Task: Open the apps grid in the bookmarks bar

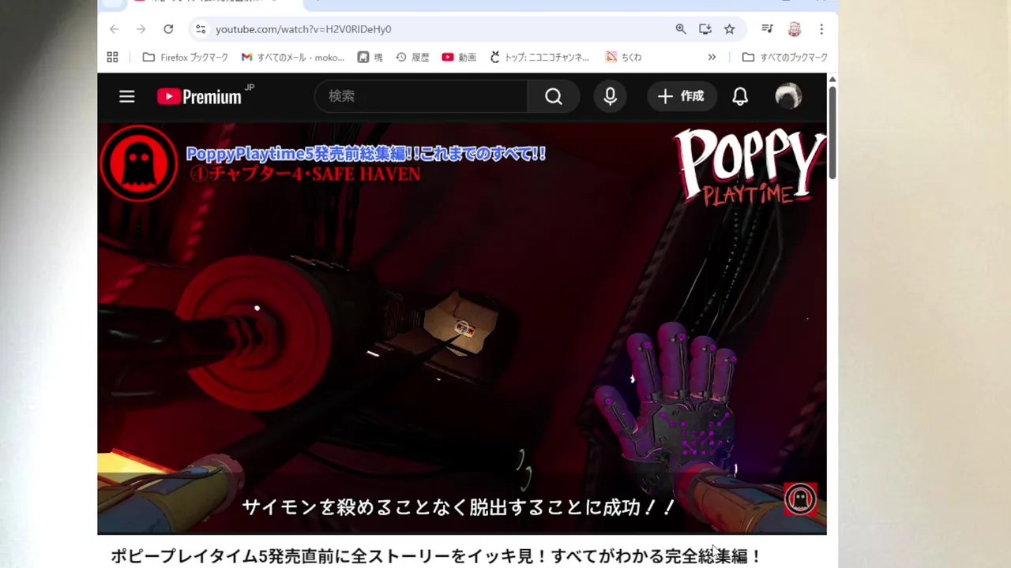Action: coord(112,57)
